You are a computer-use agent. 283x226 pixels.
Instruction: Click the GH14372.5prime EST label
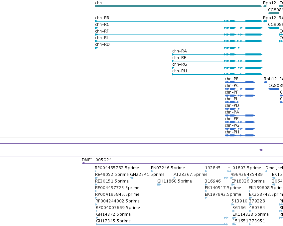point(113,214)
